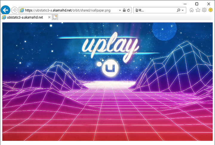Open Tools menu via gear icon

tap(204, 10)
